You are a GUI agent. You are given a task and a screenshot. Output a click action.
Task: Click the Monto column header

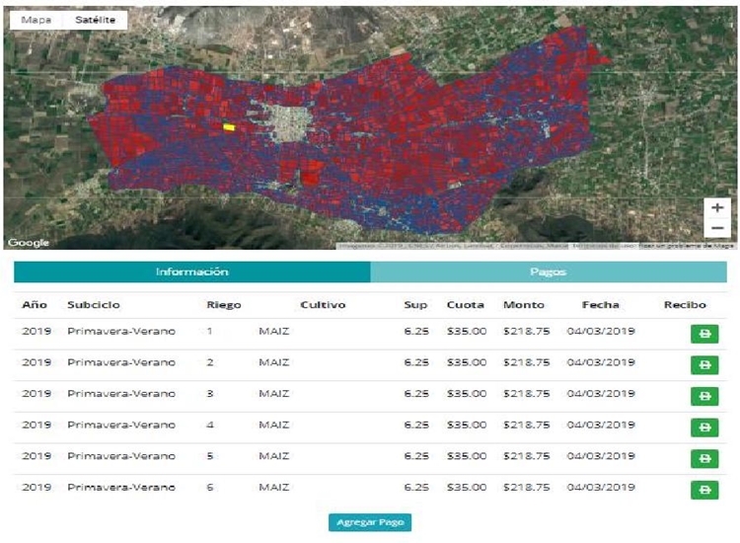click(523, 305)
